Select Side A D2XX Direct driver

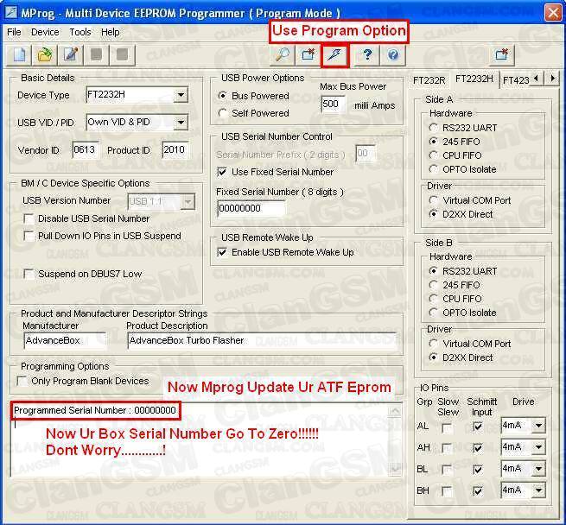(x=433, y=214)
